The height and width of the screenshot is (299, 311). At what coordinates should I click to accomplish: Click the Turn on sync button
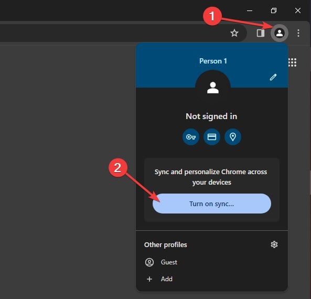[x=212, y=204]
